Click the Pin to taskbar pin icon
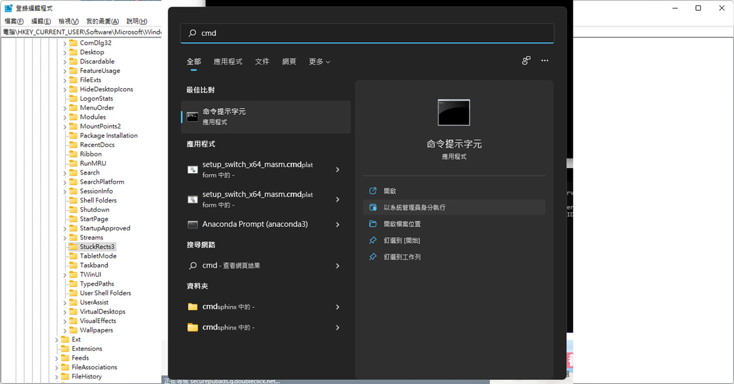Screen dimensions: 734x384 coord(372,257)
